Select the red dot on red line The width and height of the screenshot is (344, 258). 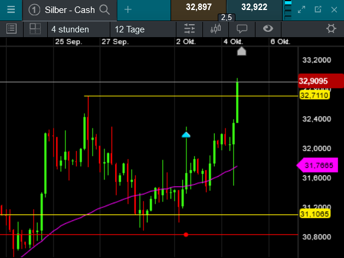(186, 235)
